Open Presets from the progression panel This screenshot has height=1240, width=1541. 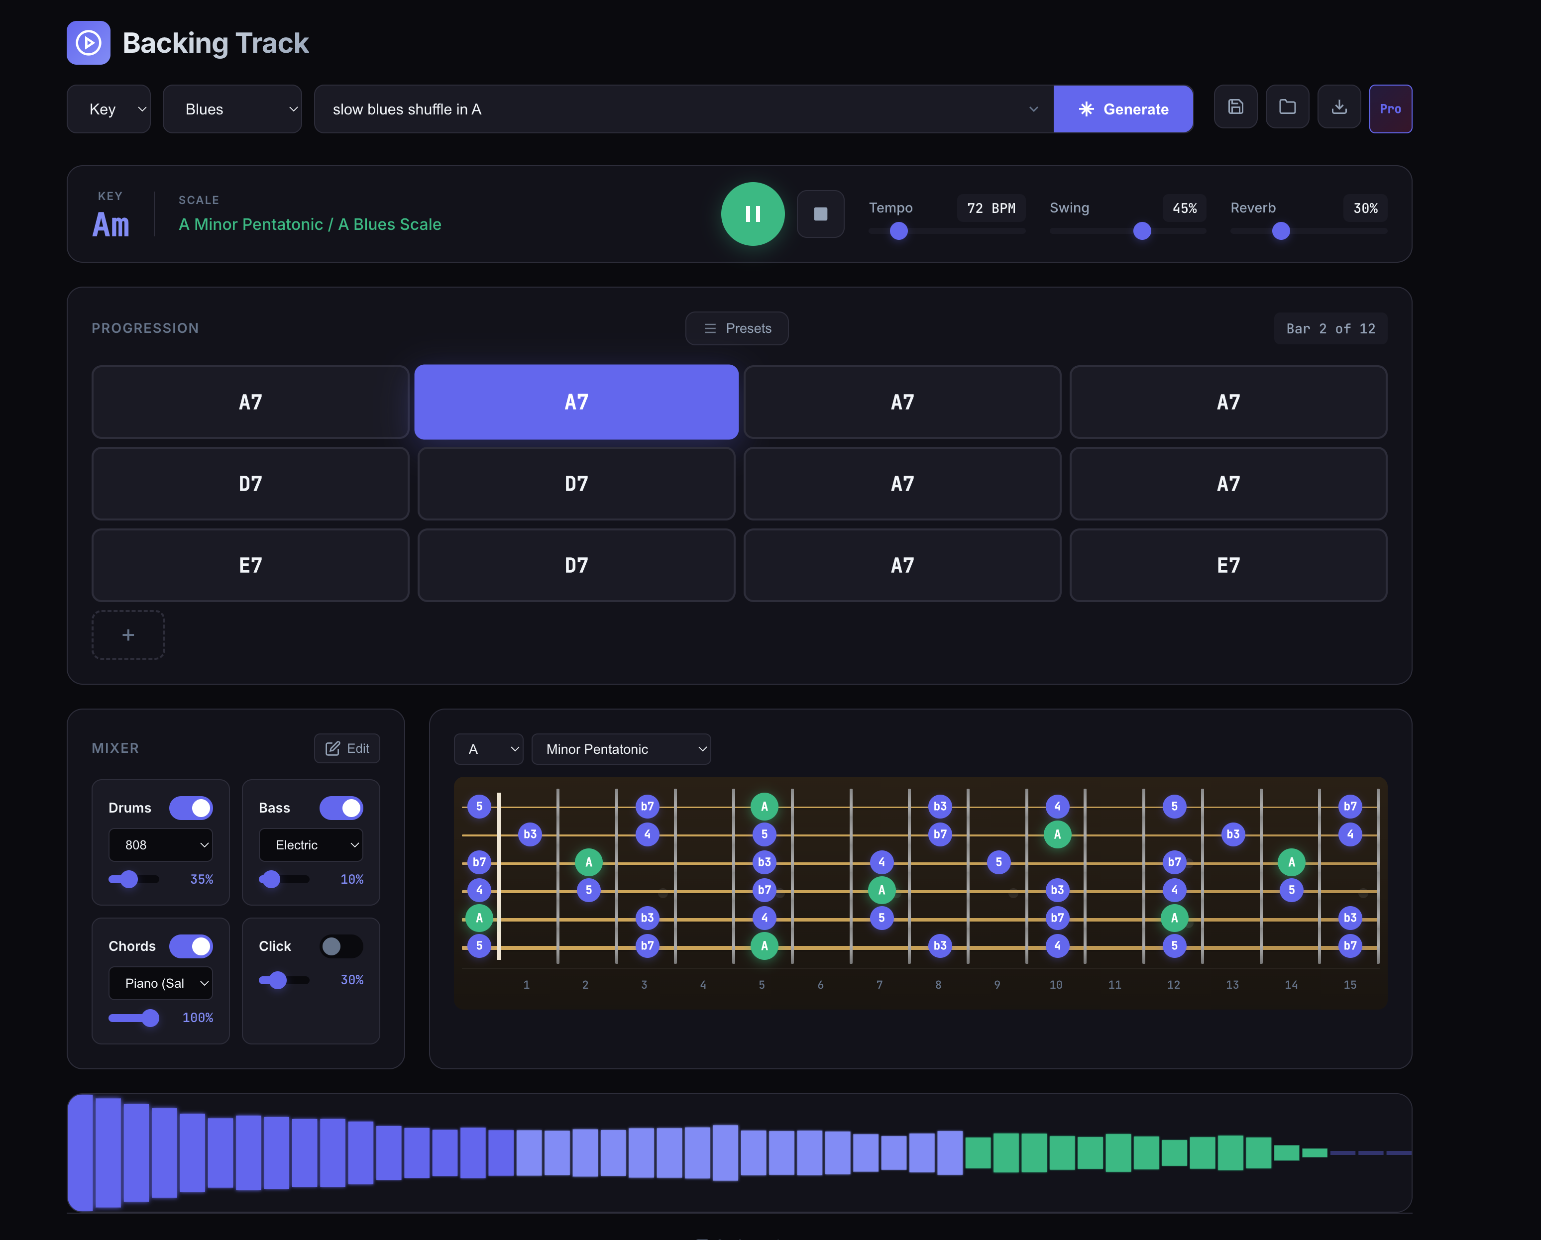[x=737, y=328]
